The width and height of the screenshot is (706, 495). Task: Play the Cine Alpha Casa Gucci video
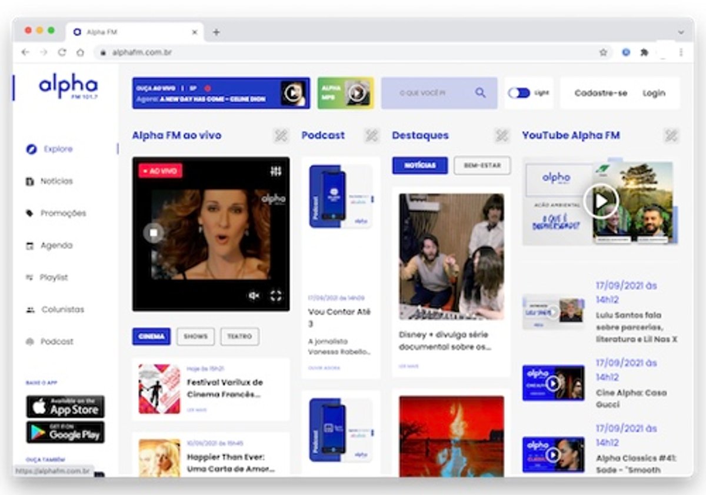coord(552,384)
